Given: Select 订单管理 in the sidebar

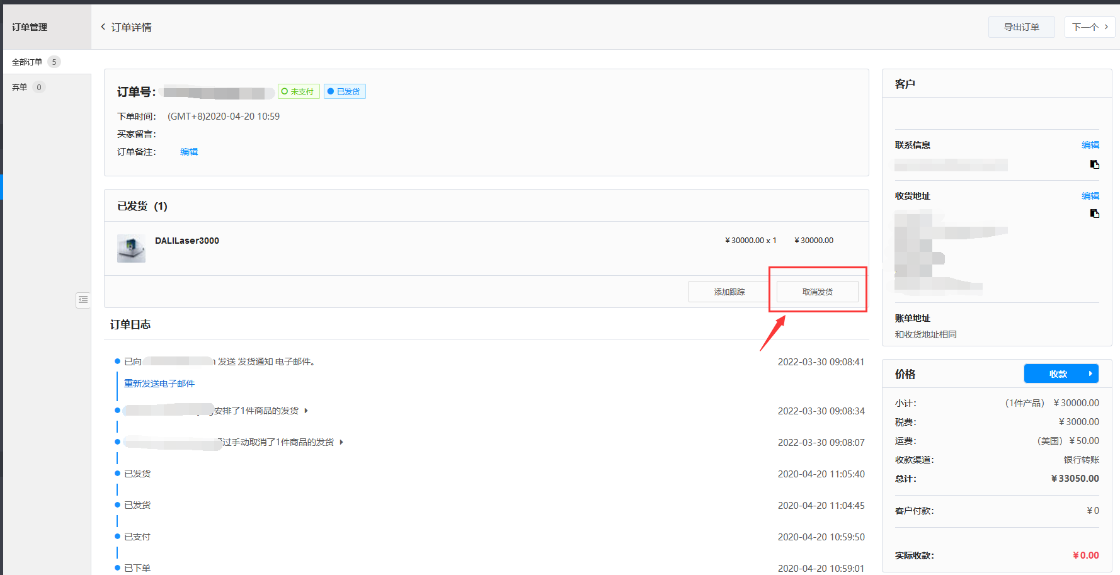Looking at the screenshot, I should (30, 27).
